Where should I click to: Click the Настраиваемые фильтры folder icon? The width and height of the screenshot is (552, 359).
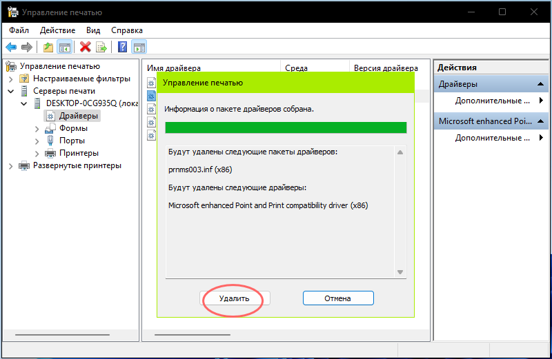click(24, 79)
